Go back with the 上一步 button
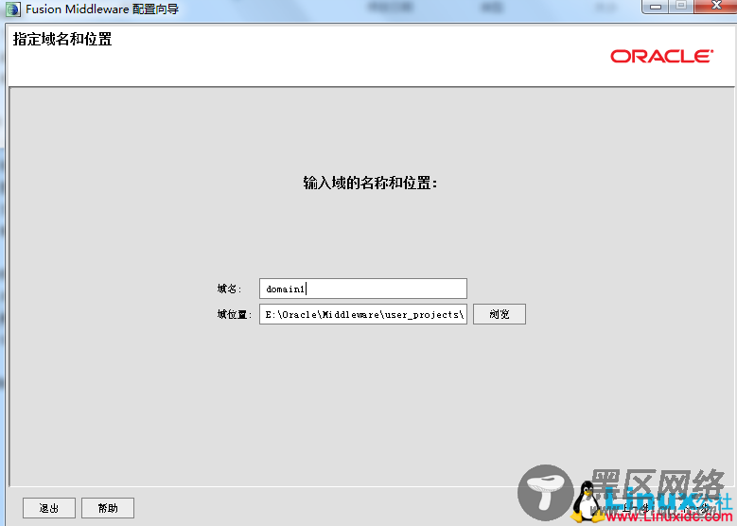 (x=636, y=508)
